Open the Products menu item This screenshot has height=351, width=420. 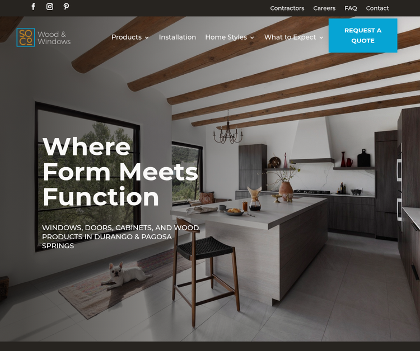click(x=126, y=37)
